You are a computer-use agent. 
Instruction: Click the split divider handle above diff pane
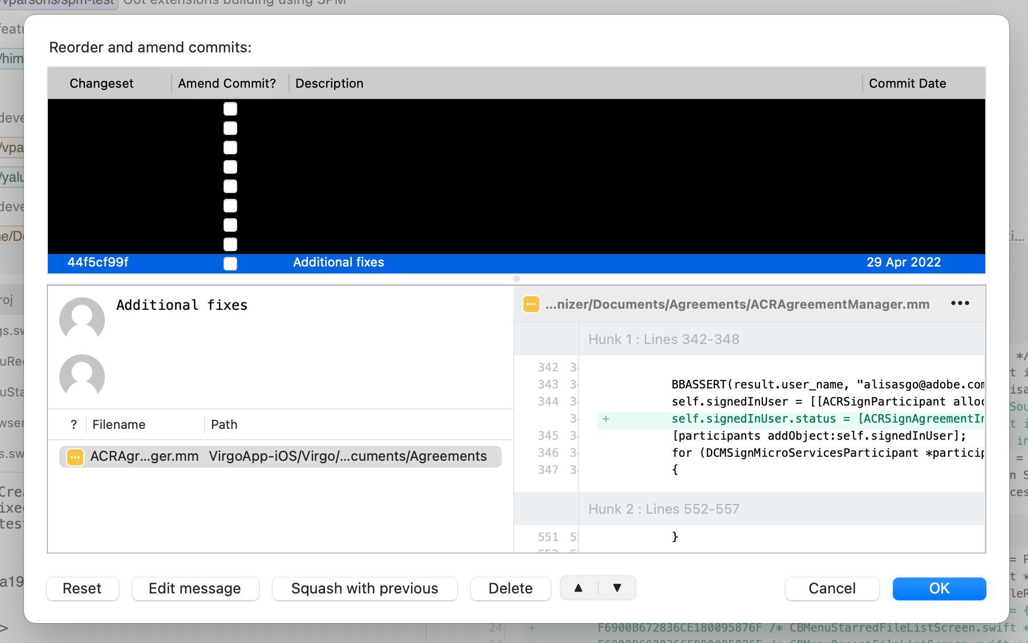(x=517, y=279)
